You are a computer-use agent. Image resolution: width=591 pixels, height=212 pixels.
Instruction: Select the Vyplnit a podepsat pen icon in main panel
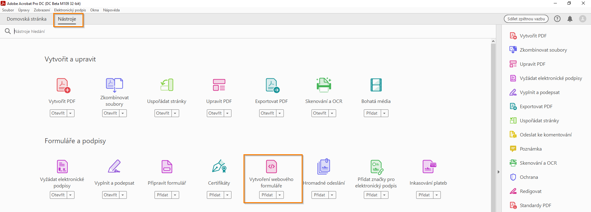click(114, 166)
